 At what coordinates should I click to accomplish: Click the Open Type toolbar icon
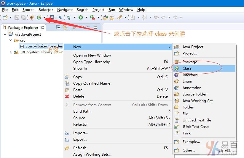pyautogui.click(x=106, y=17)
